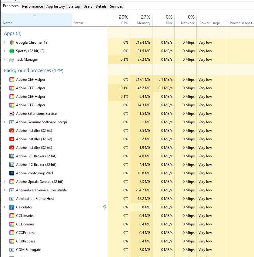Select the Adobe Photoshop 2021 row name
The image size is (254, 257).
pos(35,173)
